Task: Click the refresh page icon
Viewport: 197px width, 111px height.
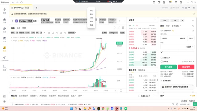Action: click(22, 2)
